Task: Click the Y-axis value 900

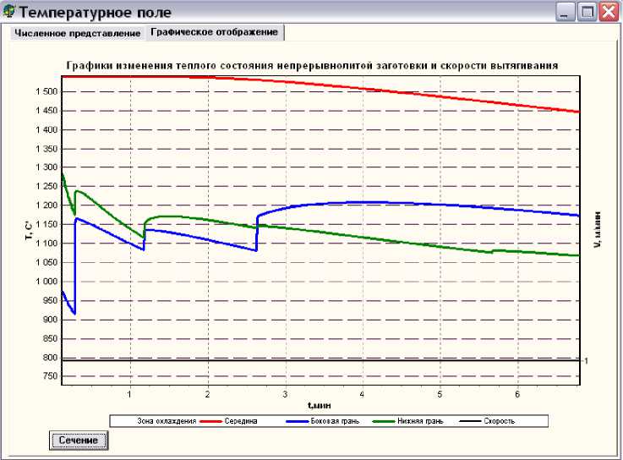Action: [50, 320]
